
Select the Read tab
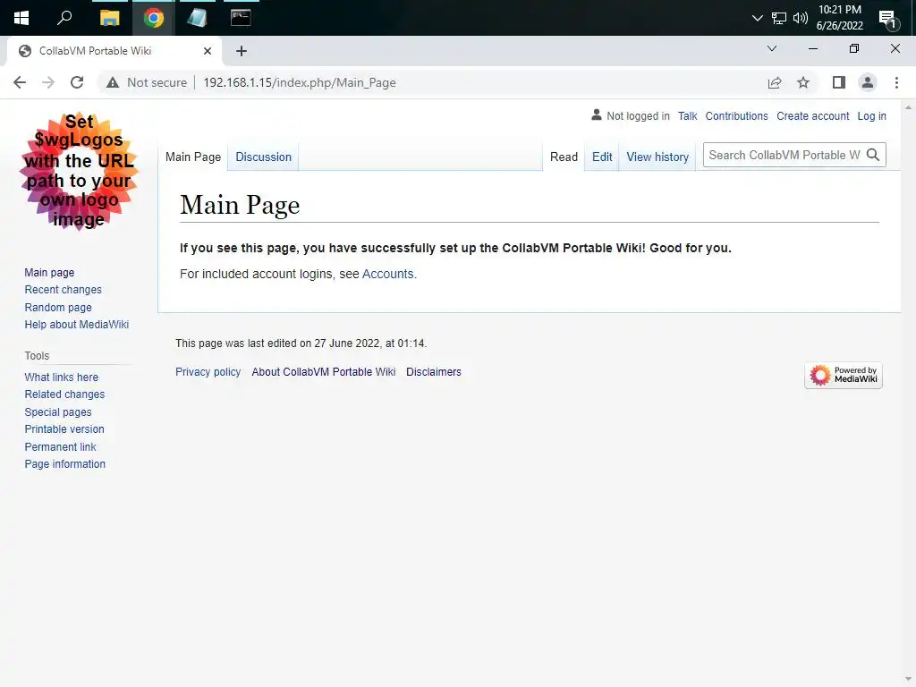click(564, 157)
